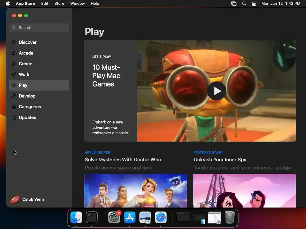Launch Terminal from the Dock
The image size is (306, 229).
pyautogui.click(x=92, y=217)
